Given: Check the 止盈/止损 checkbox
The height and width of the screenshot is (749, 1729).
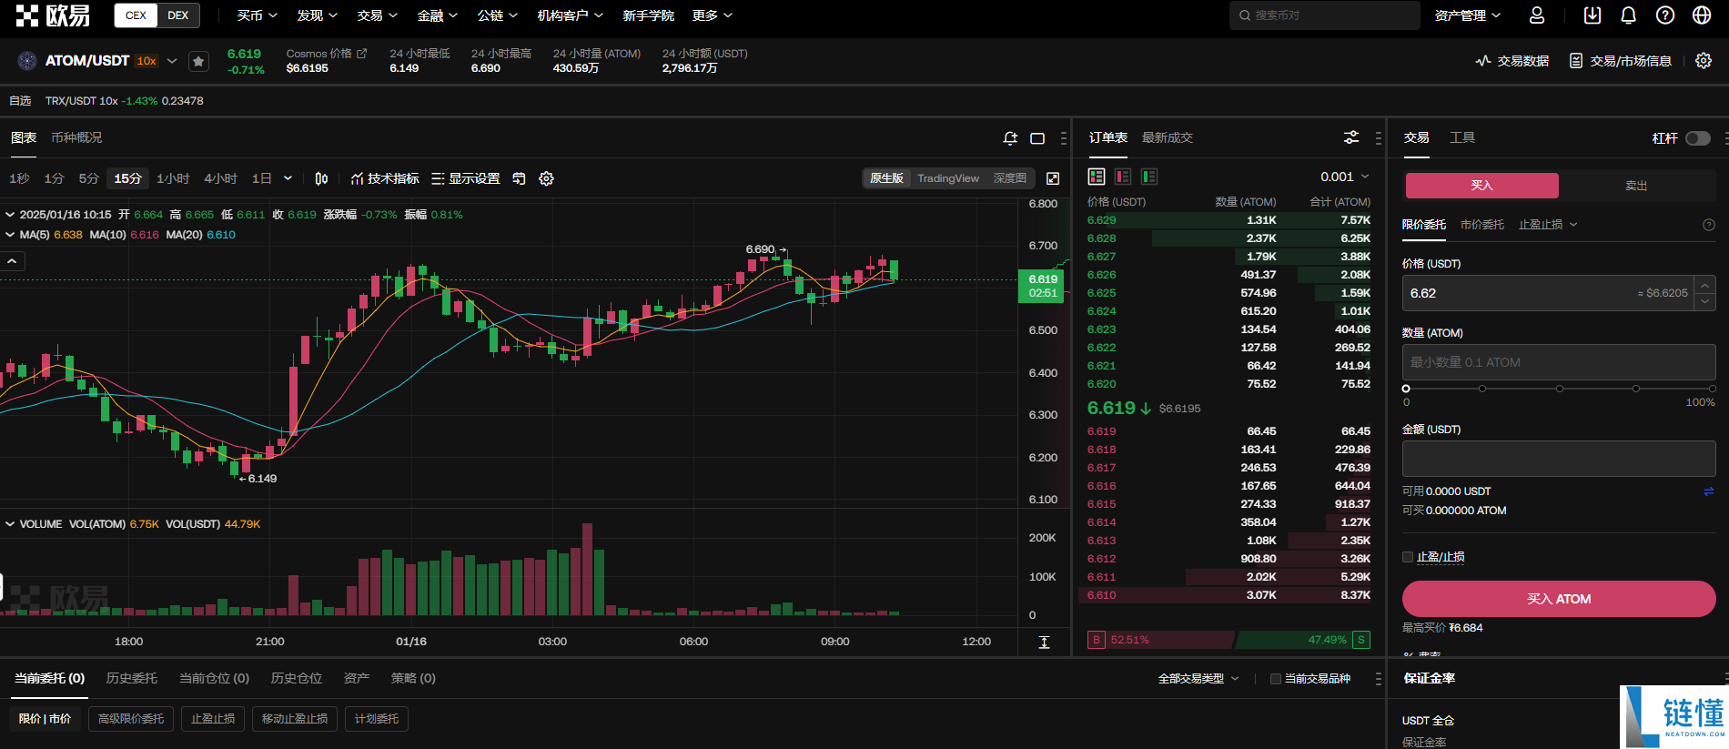Looking at the screenshot, I should [x=1408, y=557].
